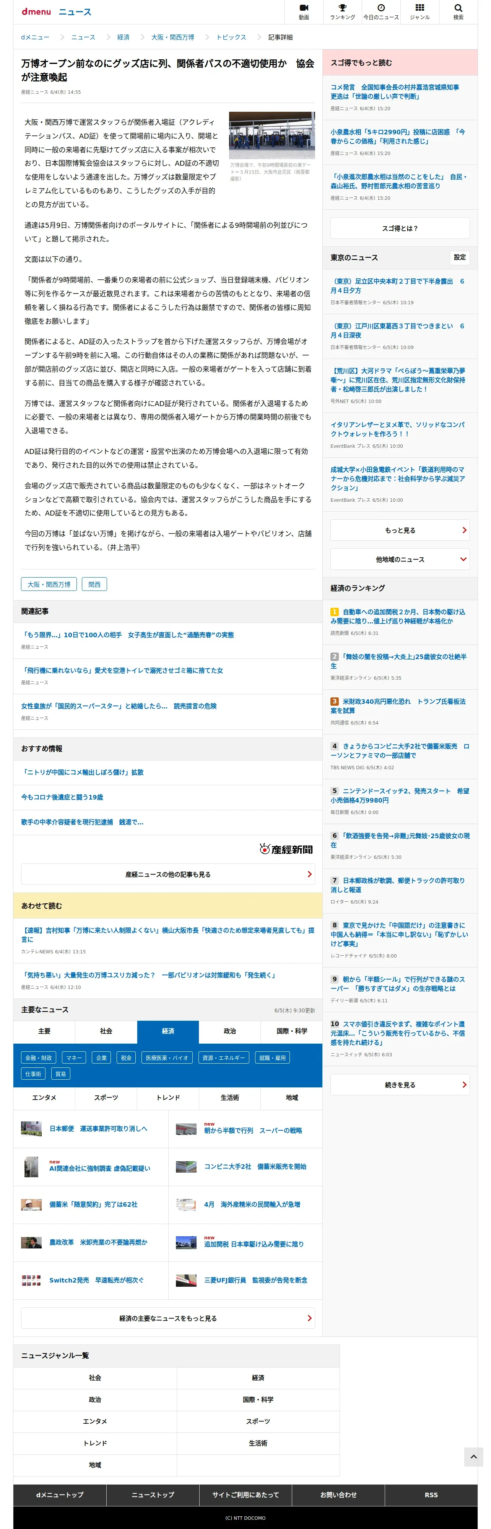Open the 産経新聞 logo
Viewport: 491px width, 1529px height.
(286, 849)
